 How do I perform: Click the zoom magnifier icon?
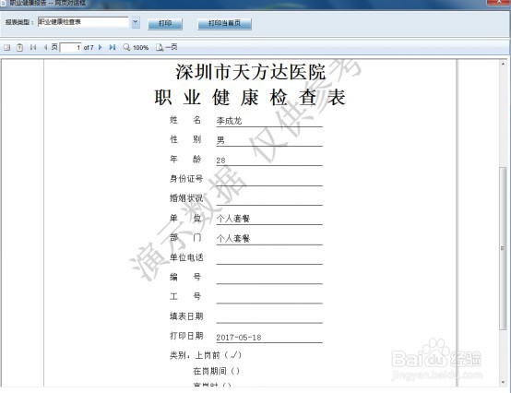coord(126,48)
